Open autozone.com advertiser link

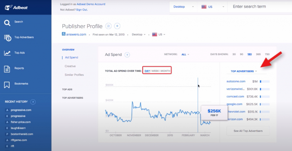[x=236, y=81]
